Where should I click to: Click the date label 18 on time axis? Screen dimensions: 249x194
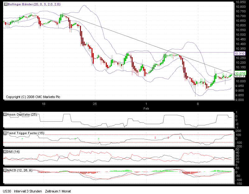(x=43, y=104)
